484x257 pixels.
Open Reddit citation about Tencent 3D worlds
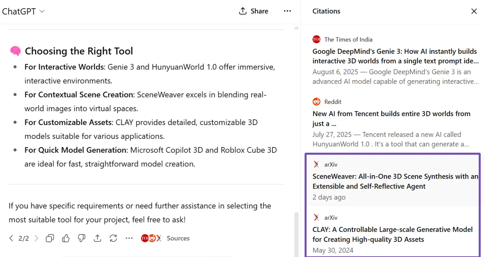pos(391,118)
